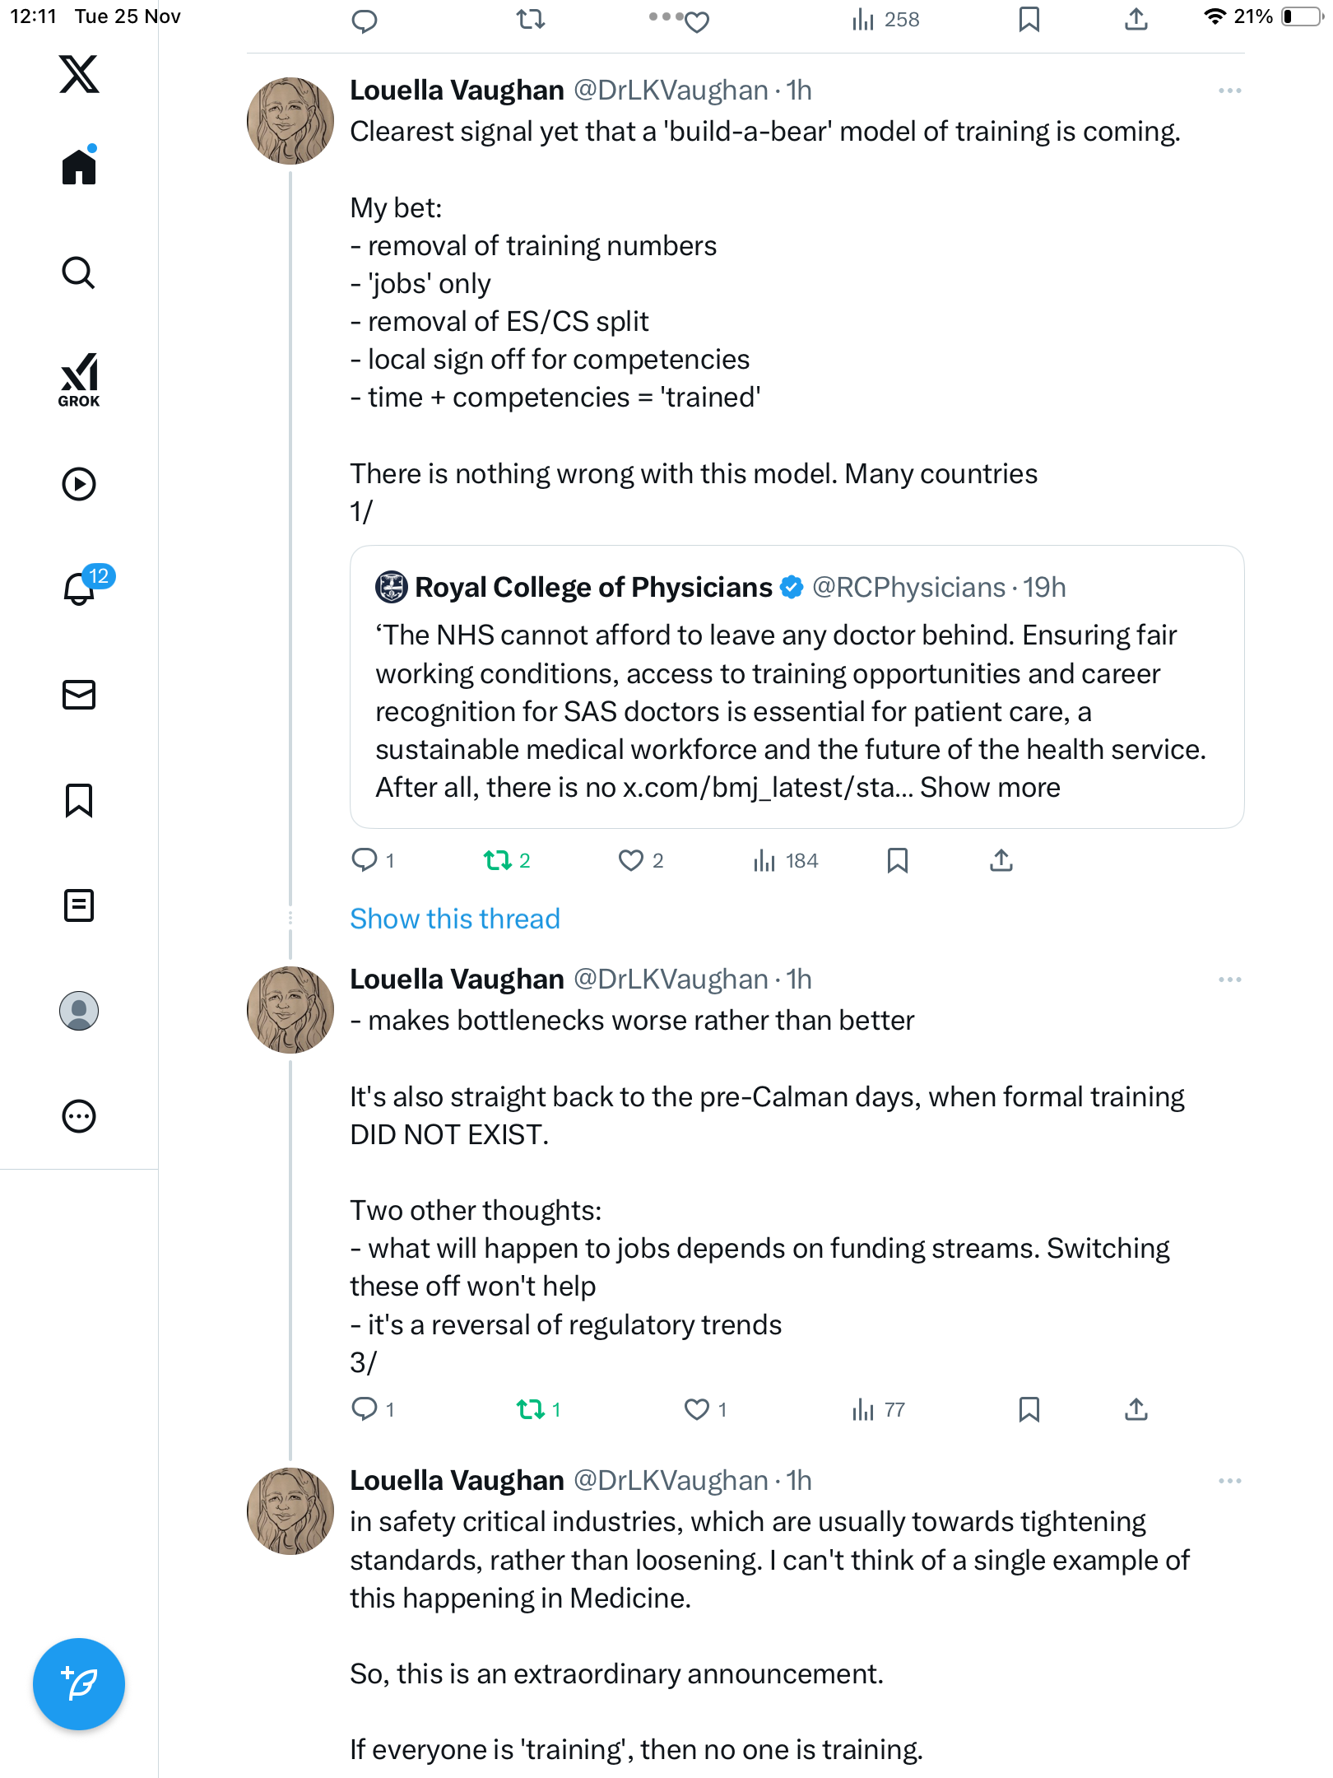Open the search page from sidebar
This screenshot has height=1778, width=1333.
point(79,272)
